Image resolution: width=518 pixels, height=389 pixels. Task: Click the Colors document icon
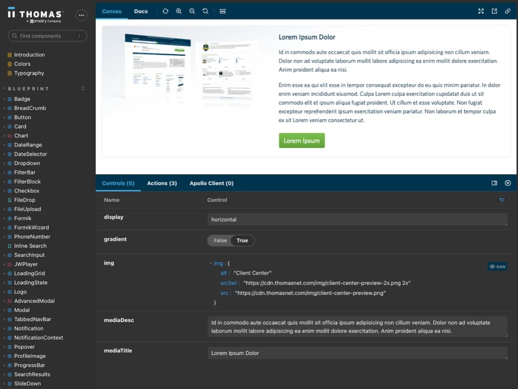point(9,64)
